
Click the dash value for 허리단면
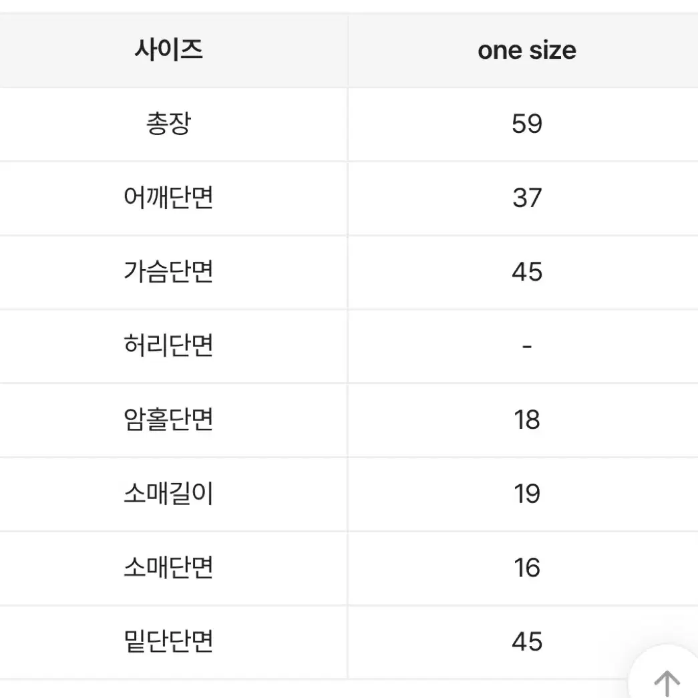tap(526, 346)
